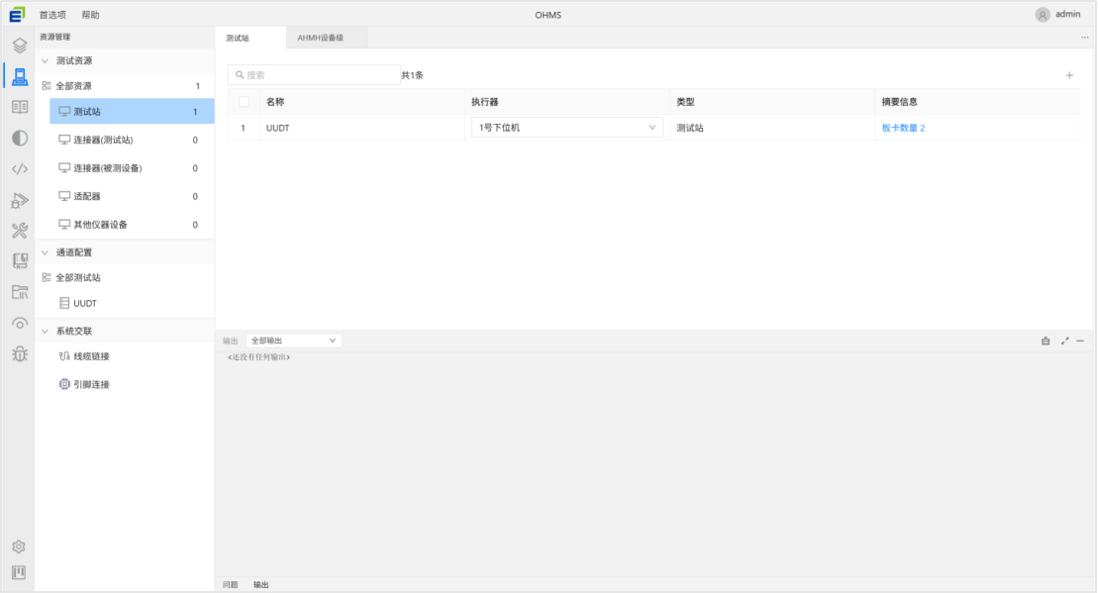
Task: Open the folder library sidebar icon
Action: point(20,292)
